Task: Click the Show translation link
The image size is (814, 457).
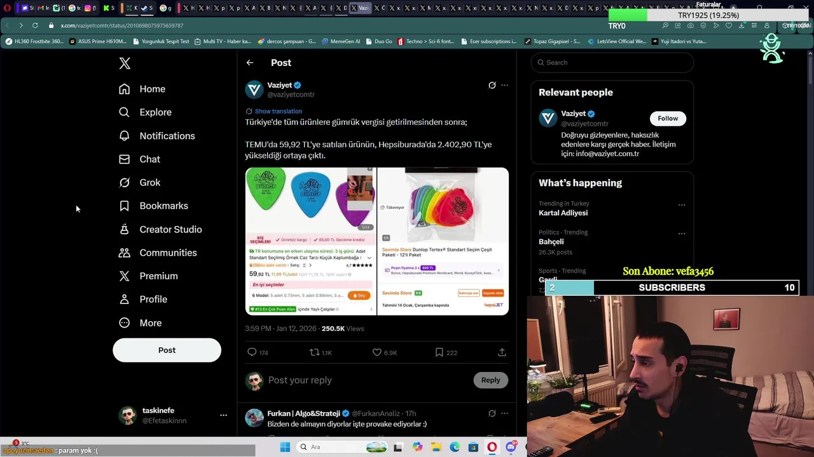Action: point(278,111)
